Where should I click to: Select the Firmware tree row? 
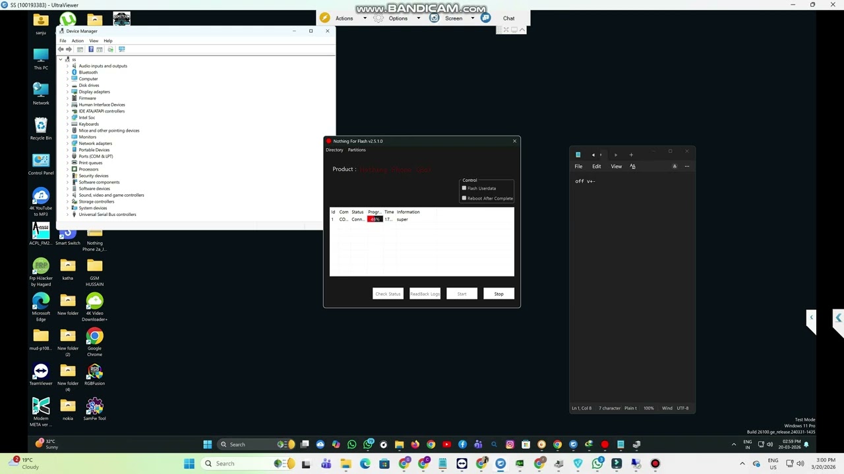click(x=87, y=98)
